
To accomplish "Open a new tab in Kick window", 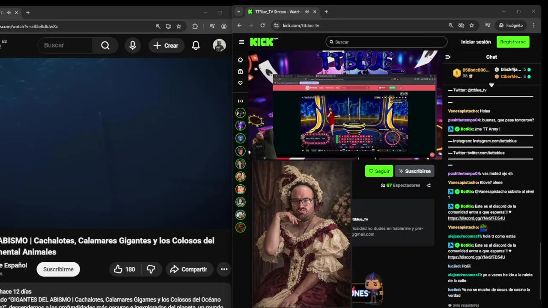I will (326, 12).
